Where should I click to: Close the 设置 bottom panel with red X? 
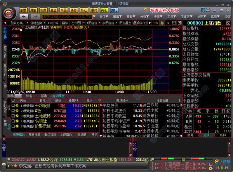click(4, 139)
